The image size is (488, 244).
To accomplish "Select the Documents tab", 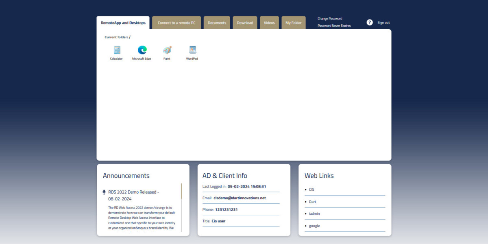I will (217, 23).
